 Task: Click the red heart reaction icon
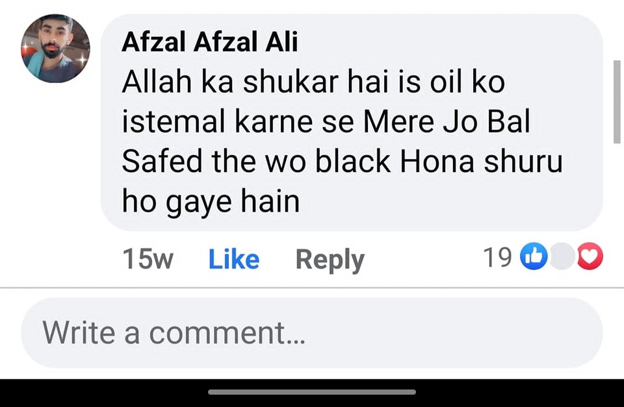[x=590, y=256]
